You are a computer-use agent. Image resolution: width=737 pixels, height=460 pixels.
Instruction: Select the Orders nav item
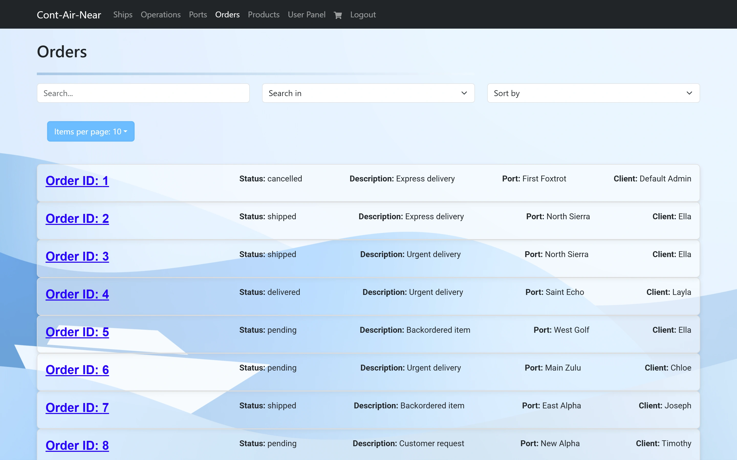[x=227, y=15]
